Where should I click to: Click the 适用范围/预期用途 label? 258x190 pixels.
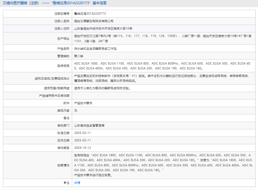click(x=57, y=88)
